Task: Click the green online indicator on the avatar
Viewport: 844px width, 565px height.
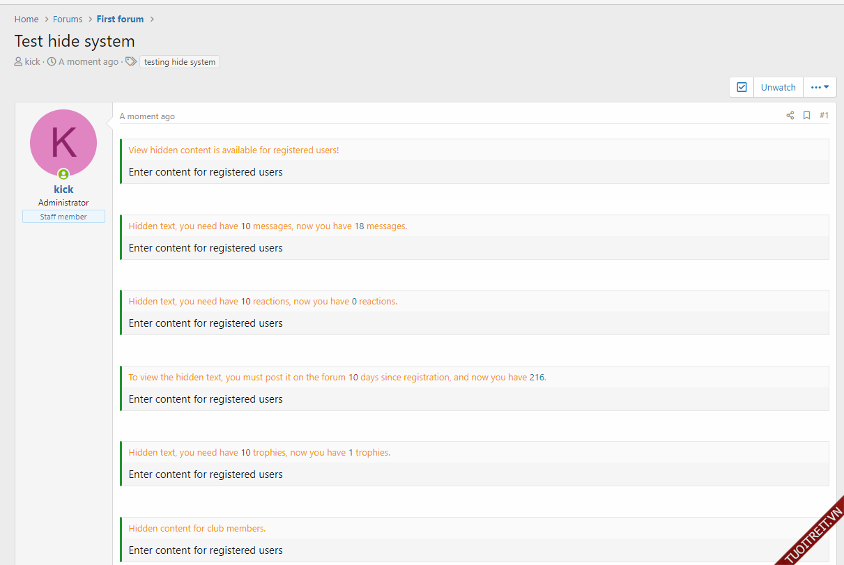Action: tap(63, 174)
